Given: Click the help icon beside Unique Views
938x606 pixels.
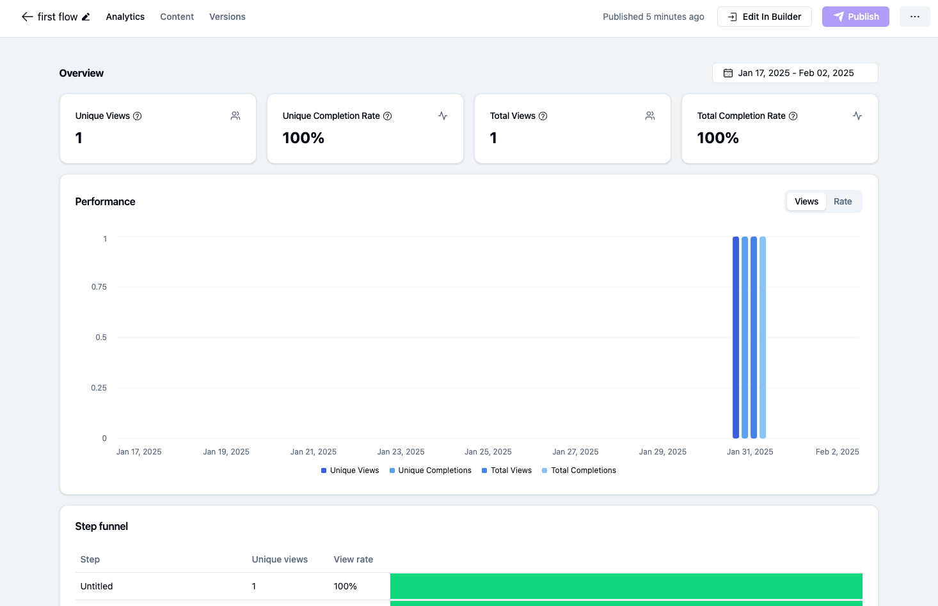Looking at the screenshot, I should (x=137, y=116).
